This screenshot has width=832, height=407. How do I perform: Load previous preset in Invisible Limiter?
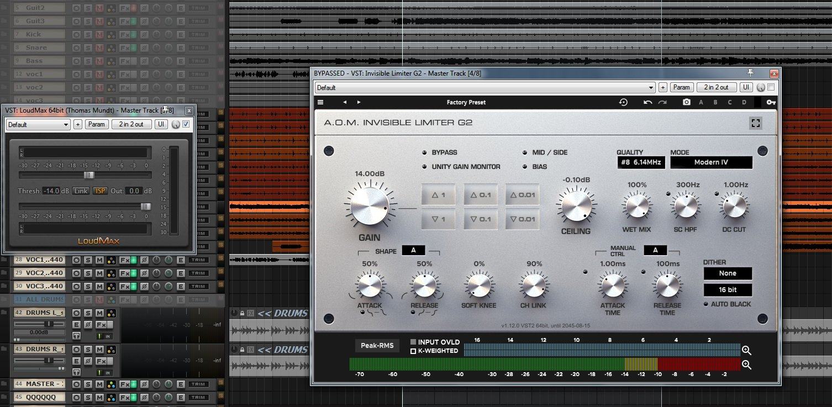point(345,102)
